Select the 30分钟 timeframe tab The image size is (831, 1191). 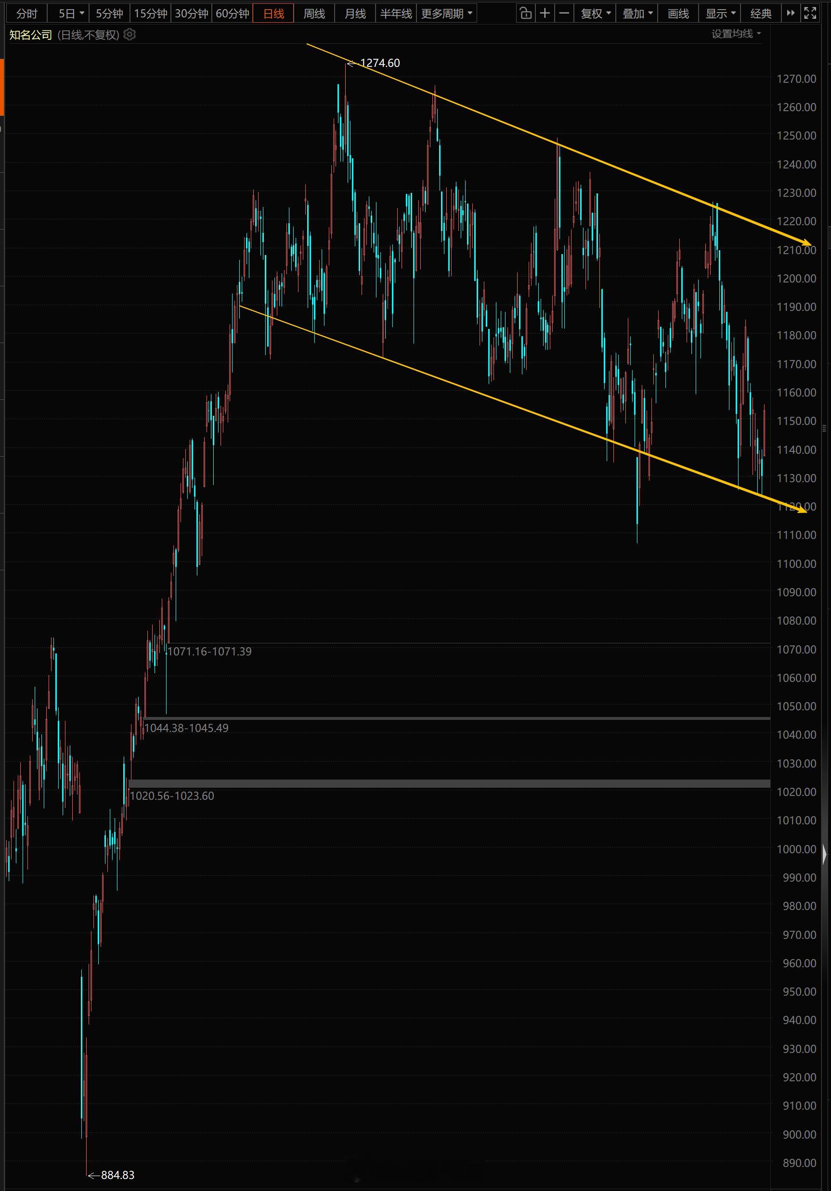coord(192,13)
